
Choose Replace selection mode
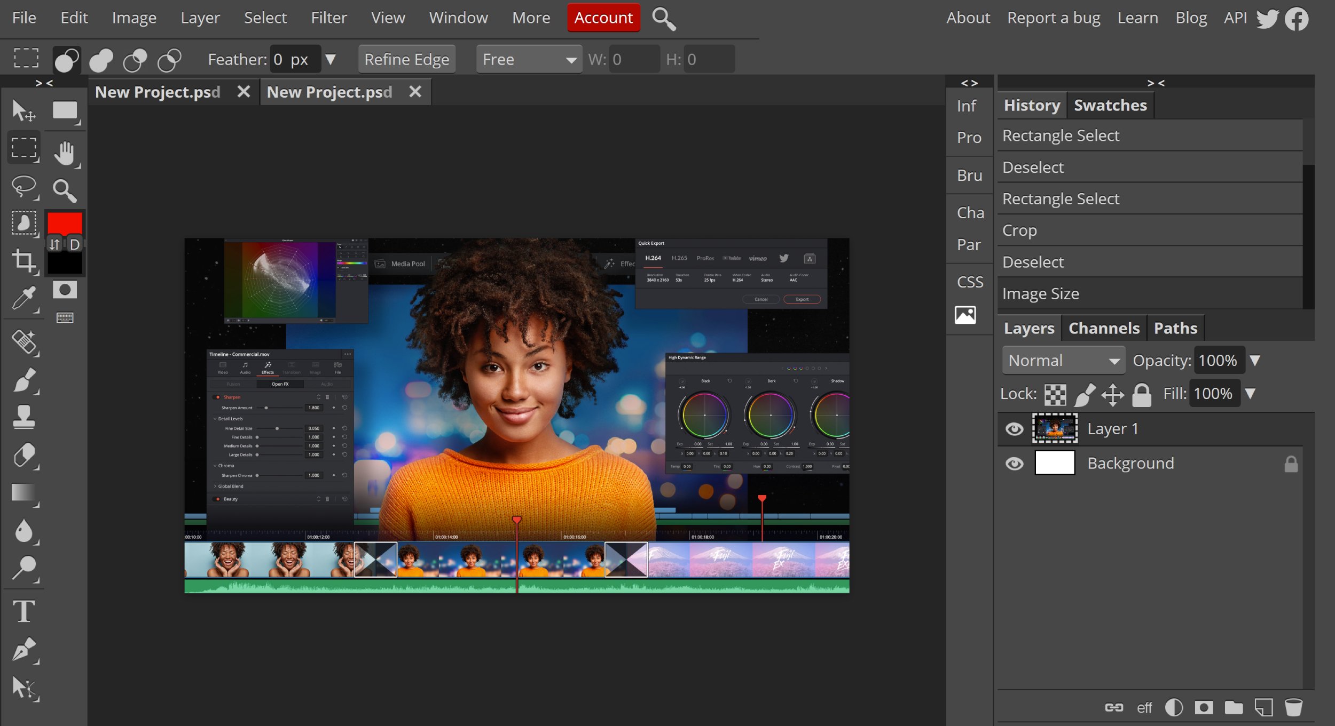tap(67, 60)
